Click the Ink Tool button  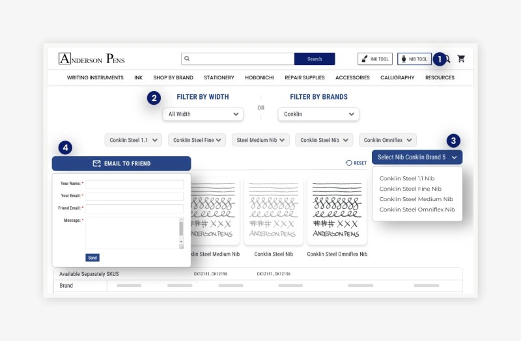pyautogui.click(x=375, y=59)
